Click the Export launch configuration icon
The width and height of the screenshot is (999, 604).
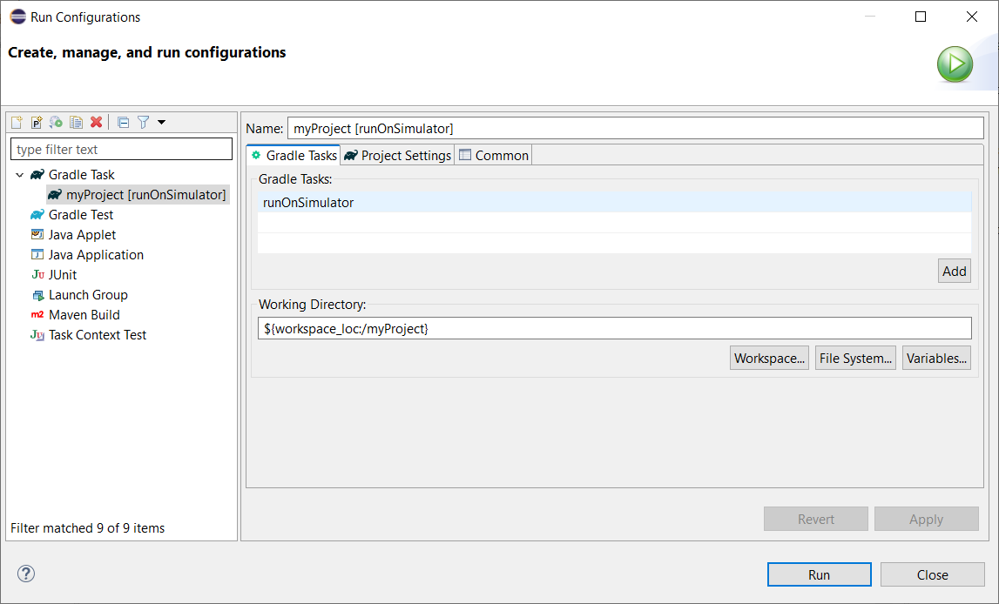57,123
